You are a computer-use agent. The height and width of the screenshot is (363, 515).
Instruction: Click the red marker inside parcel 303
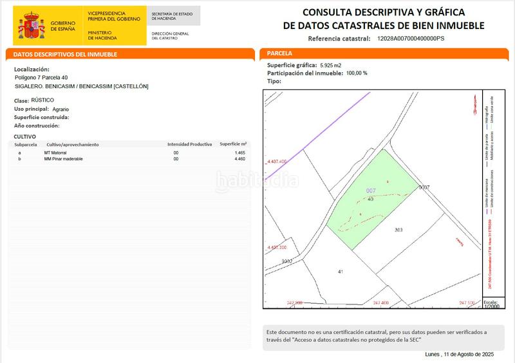(460, 241)
